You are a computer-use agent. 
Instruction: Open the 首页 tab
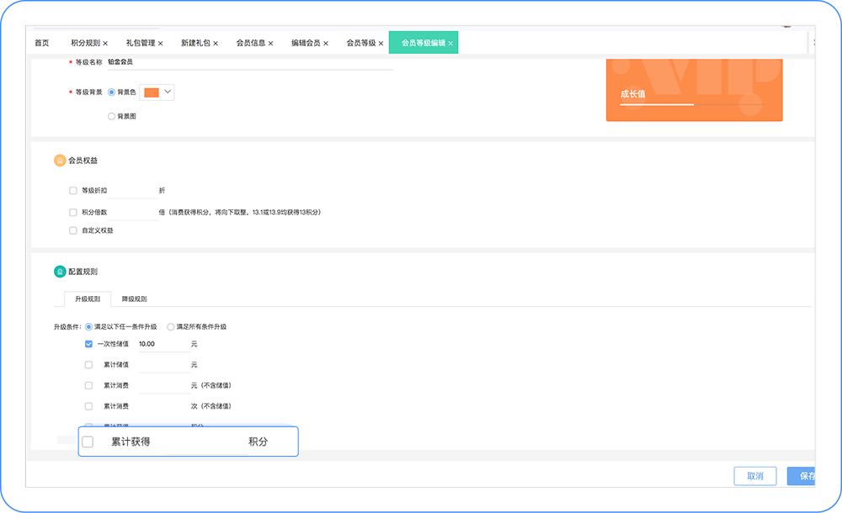[x=40, y=41]
